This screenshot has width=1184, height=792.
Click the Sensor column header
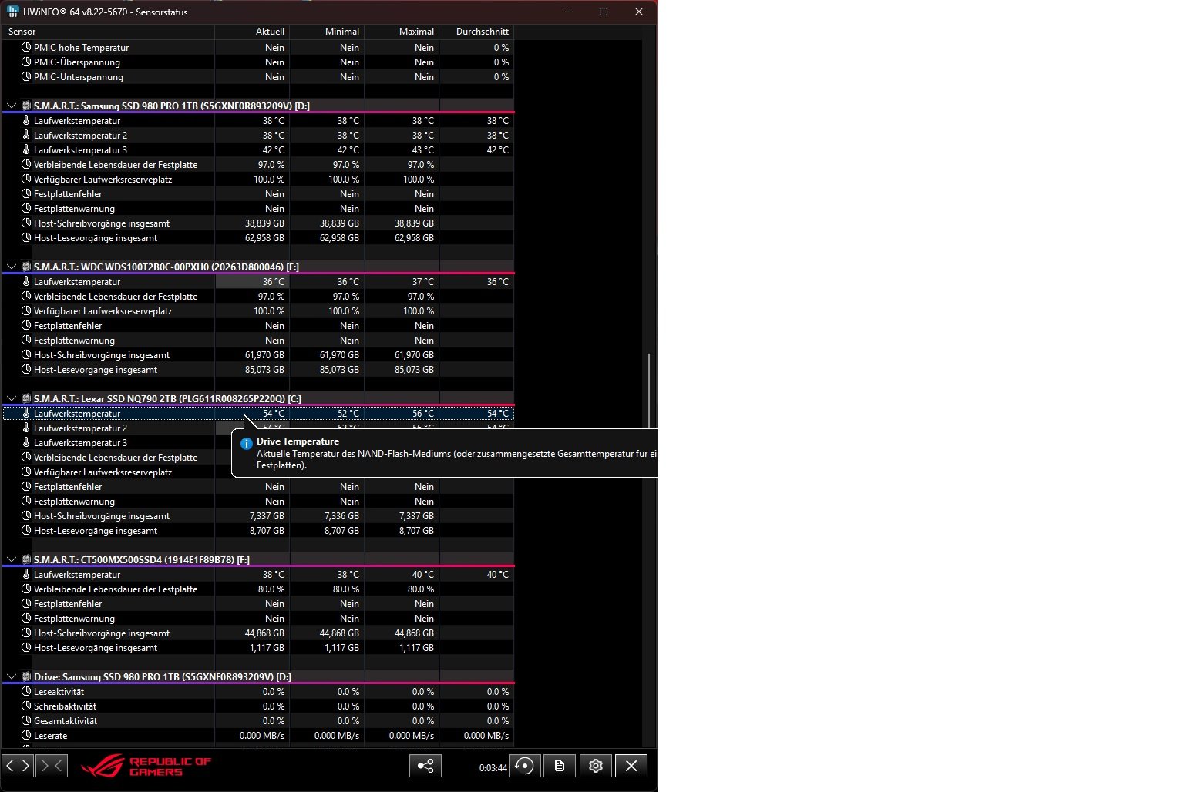[108, 32]
